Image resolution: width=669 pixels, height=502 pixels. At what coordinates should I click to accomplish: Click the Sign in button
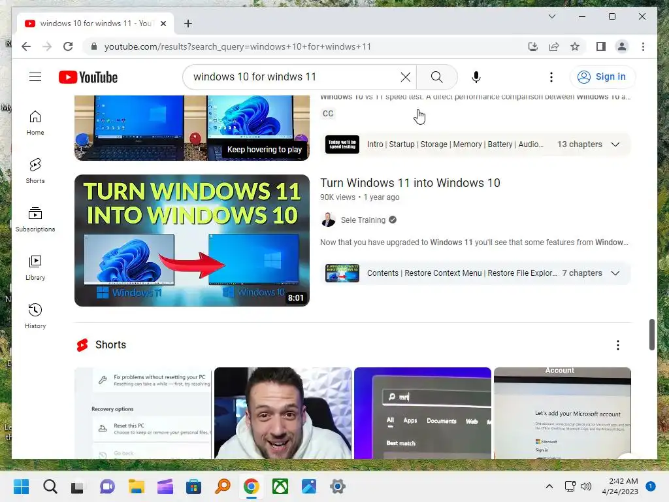pyautogui.click(x=602, y=77)
